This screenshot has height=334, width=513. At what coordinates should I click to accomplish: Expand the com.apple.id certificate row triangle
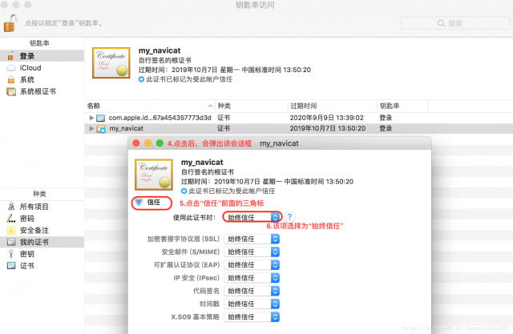pyautogui.click(x=91, y=118)
